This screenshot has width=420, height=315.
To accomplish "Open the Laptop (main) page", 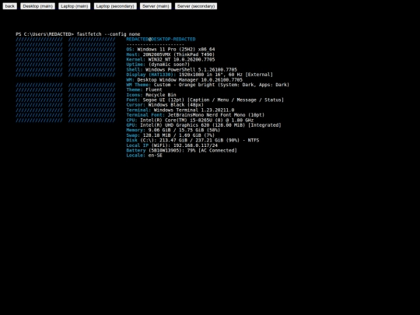I will (x=74, y=6).
